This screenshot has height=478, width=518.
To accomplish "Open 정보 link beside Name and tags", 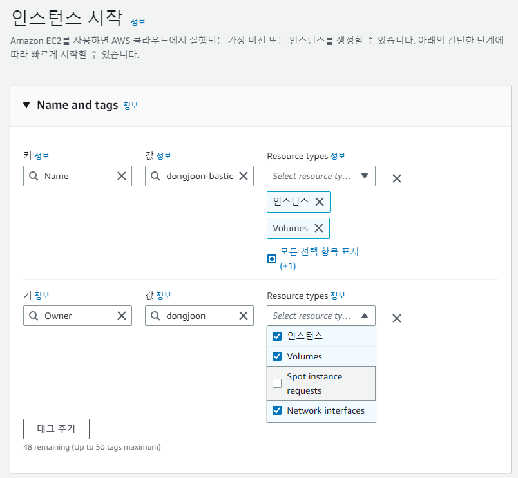I will click(x=131, y=106).
